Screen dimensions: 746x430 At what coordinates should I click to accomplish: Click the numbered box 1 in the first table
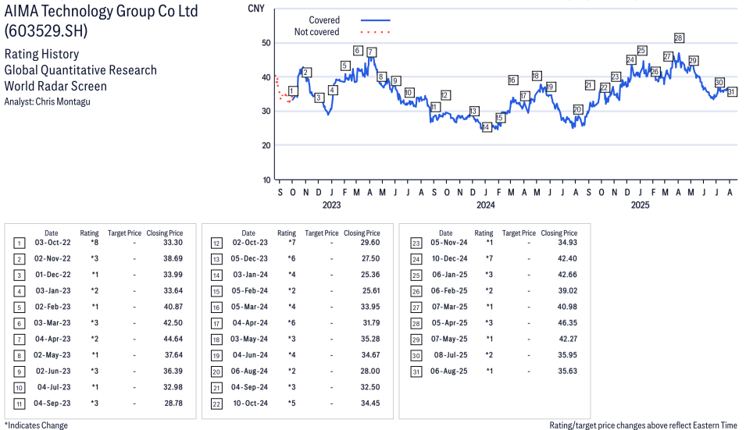(x=19, y=243)
